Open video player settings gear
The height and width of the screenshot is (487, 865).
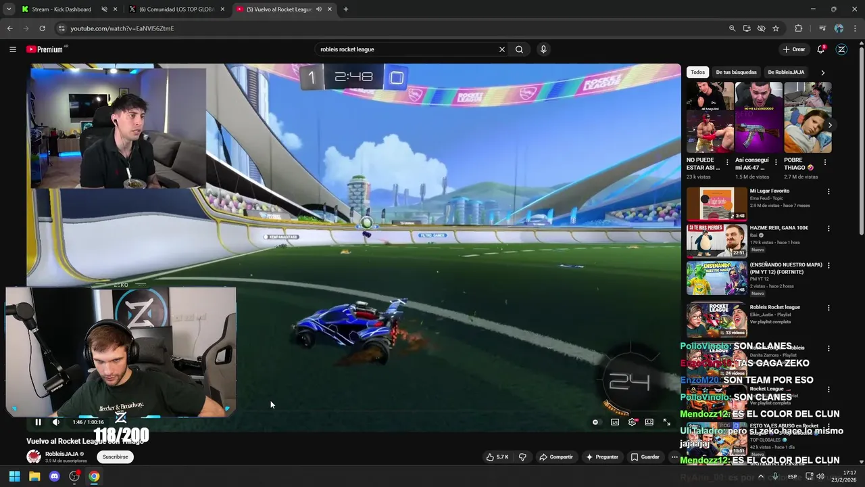coord(633,422)
